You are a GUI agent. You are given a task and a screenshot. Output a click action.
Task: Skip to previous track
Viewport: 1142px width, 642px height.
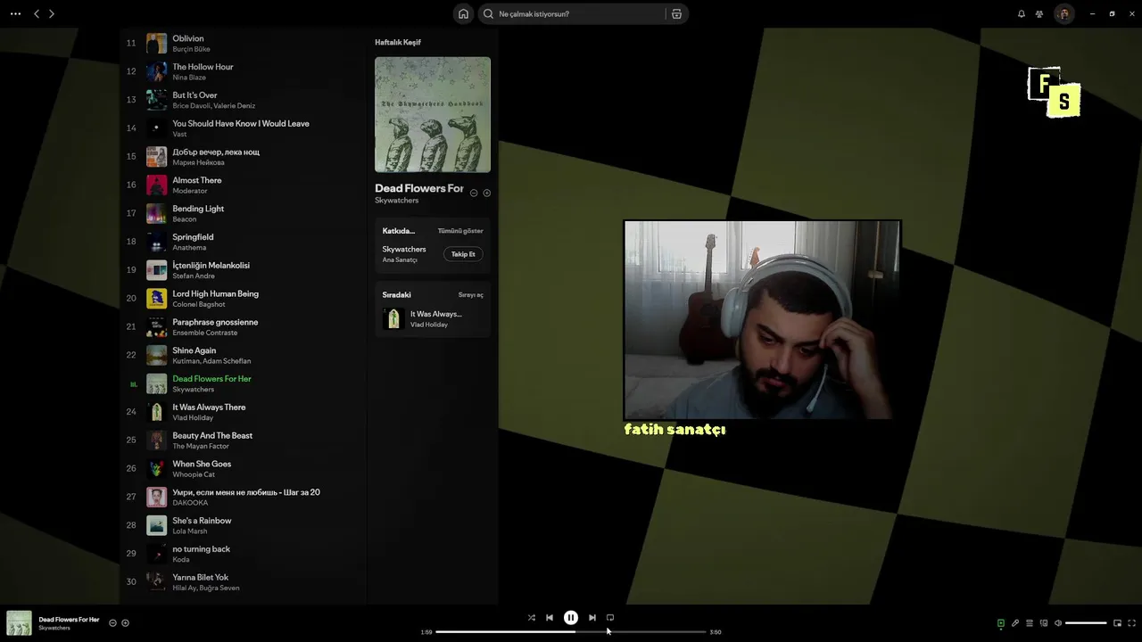tap(550, 617)
